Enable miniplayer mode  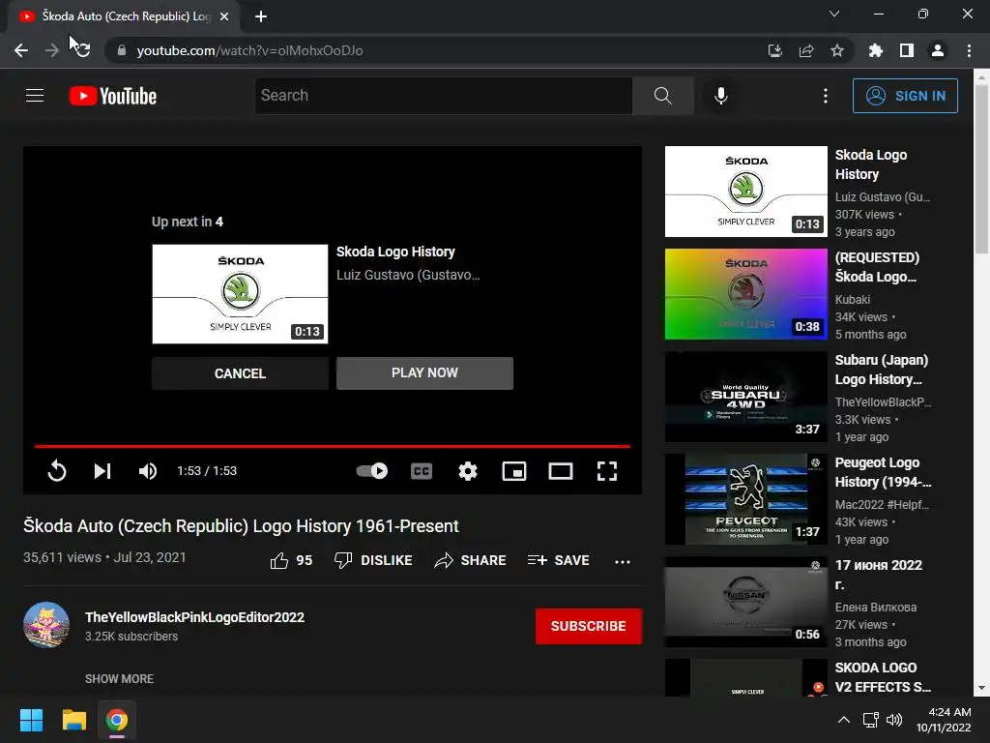pyautogui.click(x=514, y=471)
